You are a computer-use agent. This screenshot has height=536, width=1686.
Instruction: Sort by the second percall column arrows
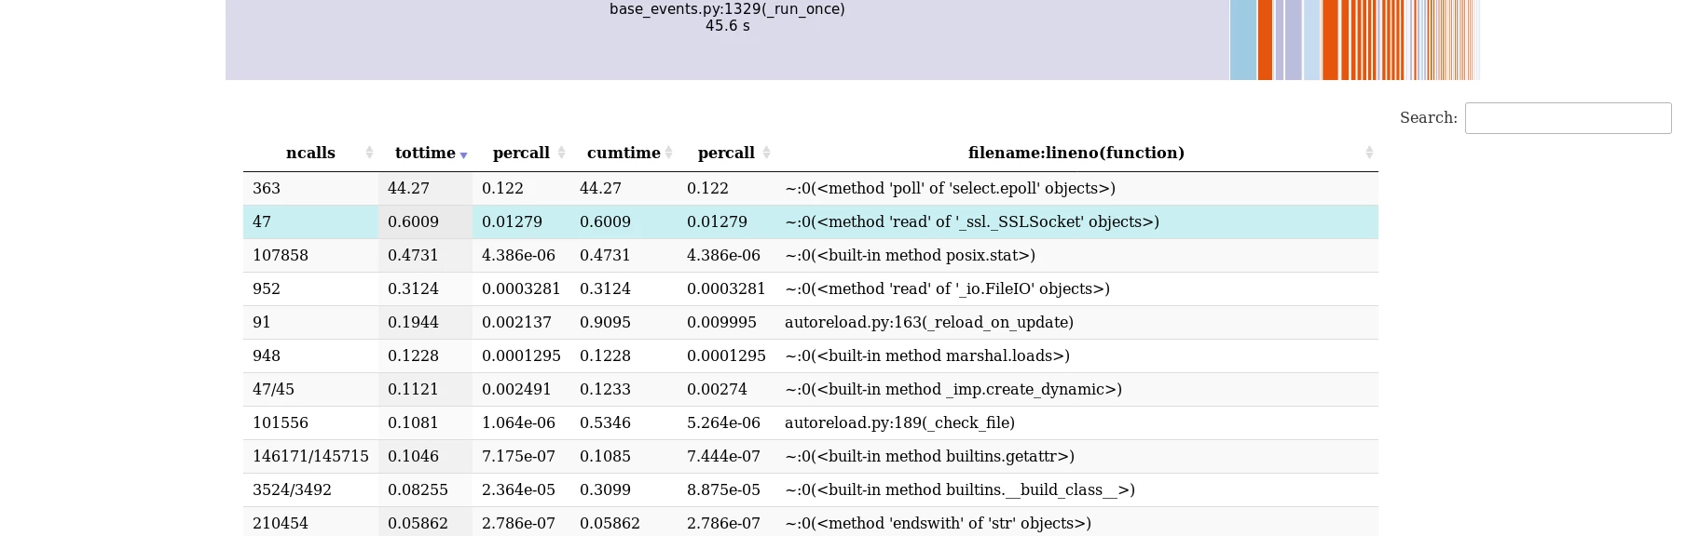click(x=766, y=153)
